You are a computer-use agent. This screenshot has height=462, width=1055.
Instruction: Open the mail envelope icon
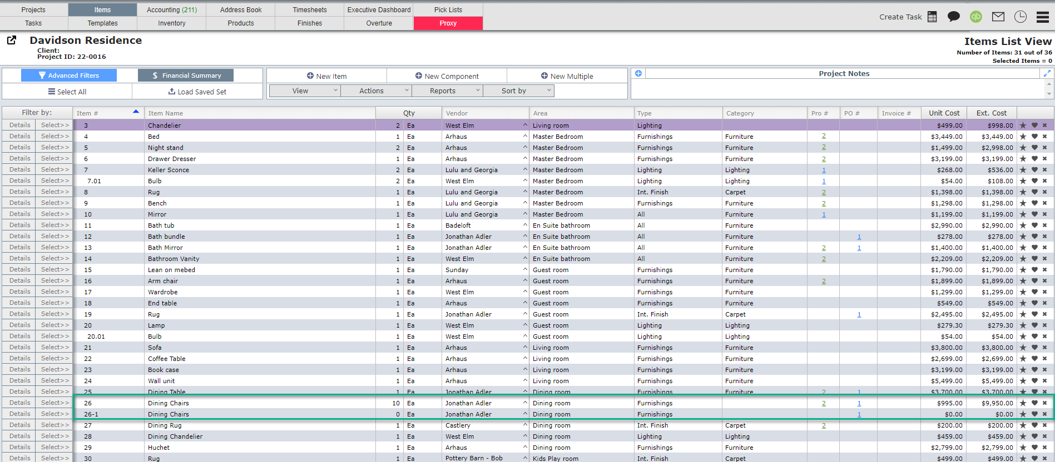[998, 17]
